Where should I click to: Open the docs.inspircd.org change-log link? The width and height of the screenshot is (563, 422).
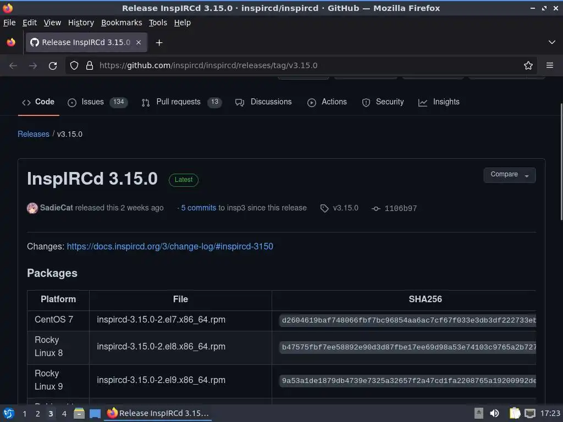[x=170, y=247]
